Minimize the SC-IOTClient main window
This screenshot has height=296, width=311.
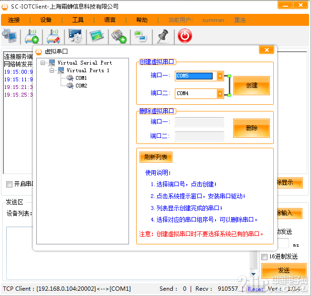285,5
